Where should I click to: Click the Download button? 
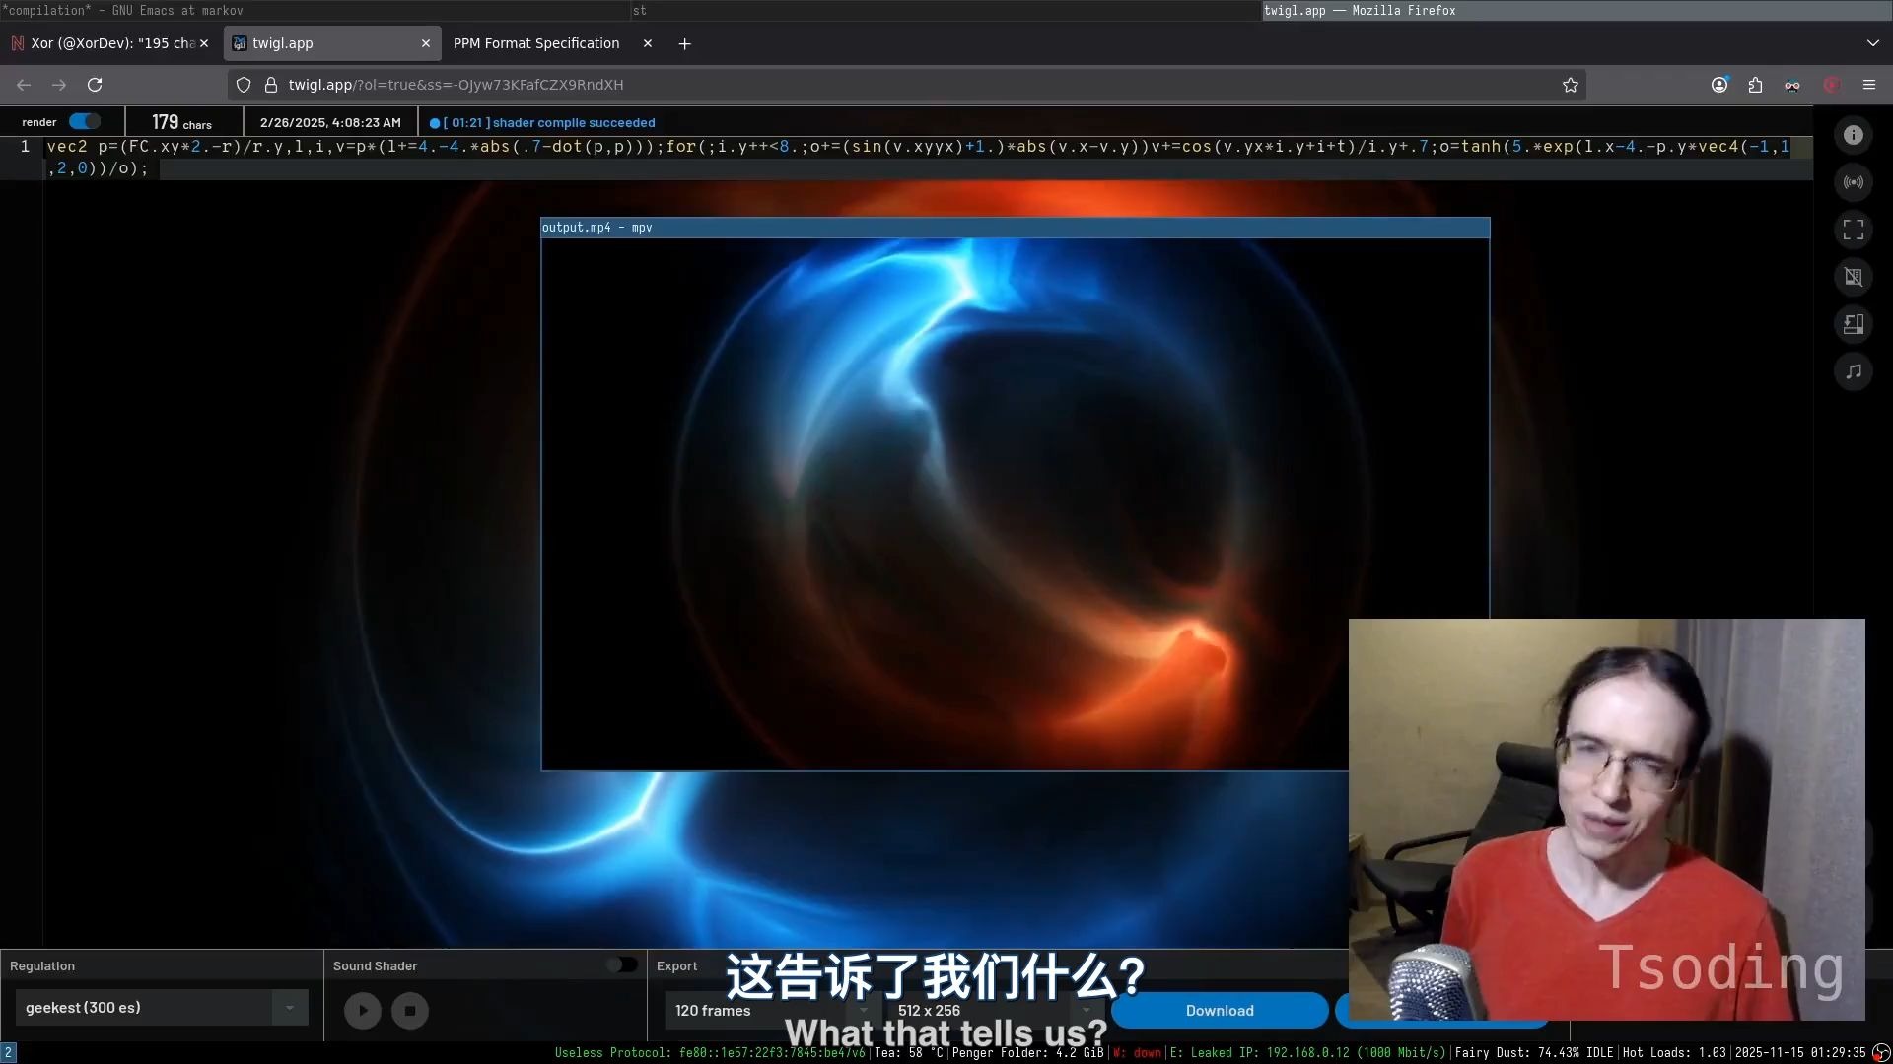tap(1219, 1011)
